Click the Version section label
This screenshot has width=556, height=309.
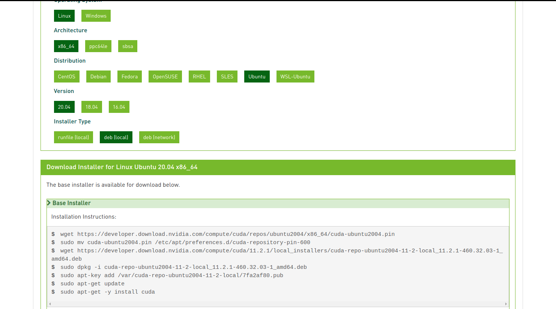(x=64, y=91)
